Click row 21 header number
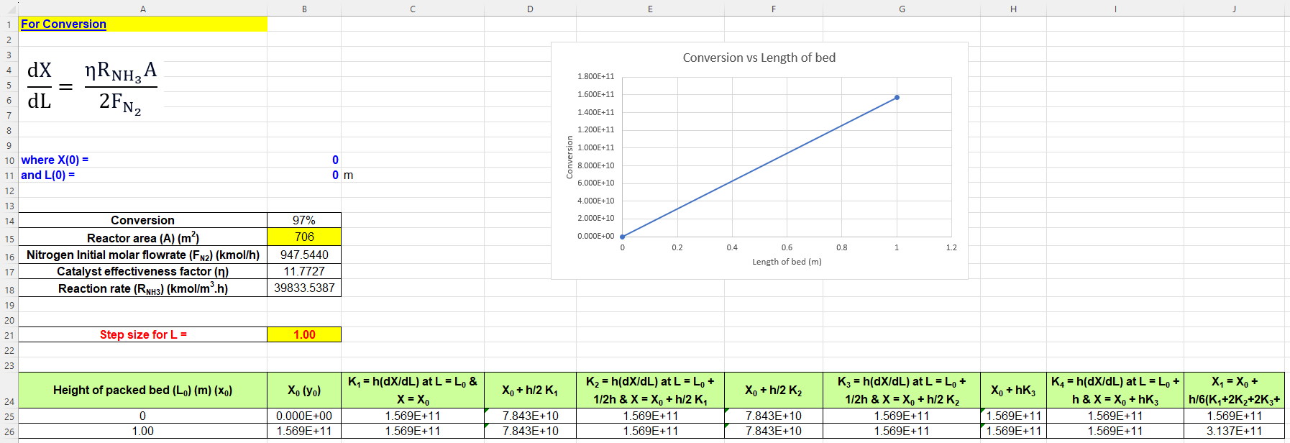Screen dimensions: 1290x443 point(9,335)
